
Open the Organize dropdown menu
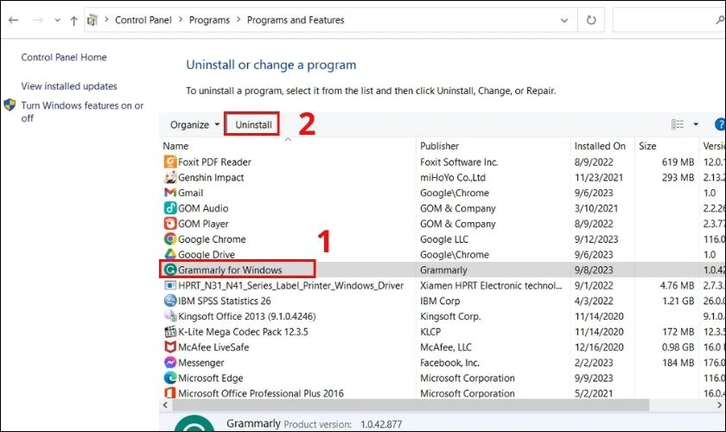pyautogui.click(x=194, y=124)
